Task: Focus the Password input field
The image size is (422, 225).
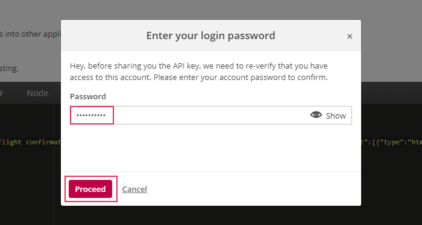Action: point(211,115)
